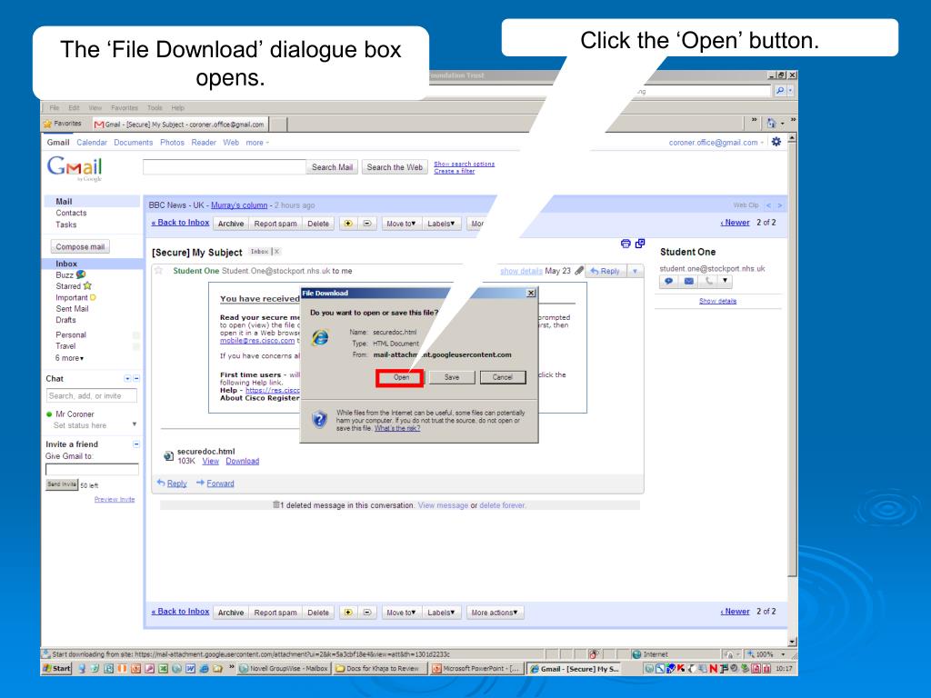Click the yellow label icon in bottom toolbar
The width and height of the screenshot is (931, 698).
348,613
